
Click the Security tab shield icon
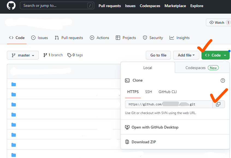coord(145,38)
